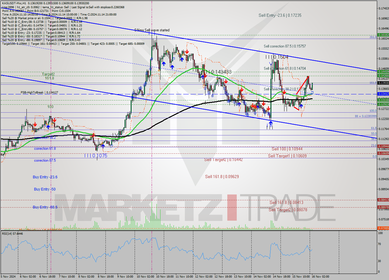Click 'Sell 100 | 0.10944' label
The image size is (389, 280).
click(x=287, y=149)
